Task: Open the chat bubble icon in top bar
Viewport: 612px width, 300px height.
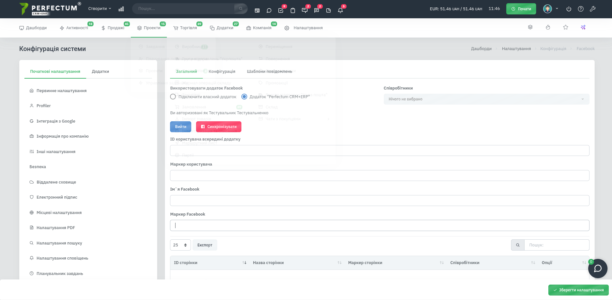Action: pos(269,11)
